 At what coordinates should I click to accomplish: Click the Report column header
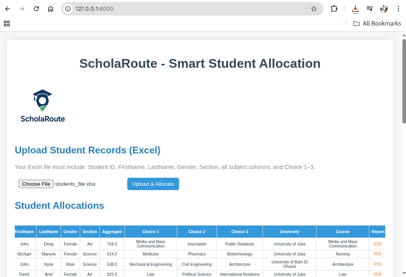pyautogui.click(x=378, y=232)
